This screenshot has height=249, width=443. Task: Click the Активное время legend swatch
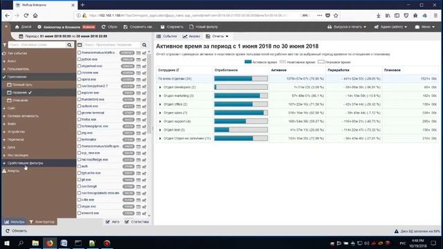[248, 62]
